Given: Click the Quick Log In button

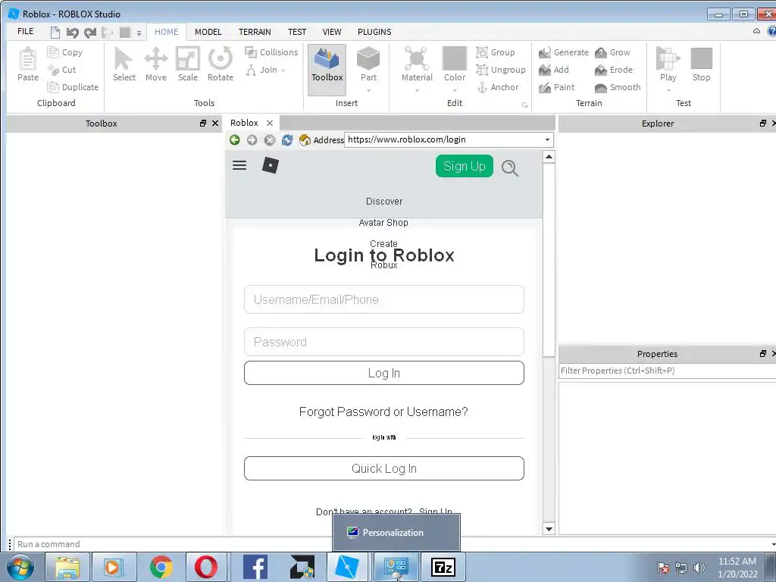Looking at the screenshot, I should click(384, 468).
